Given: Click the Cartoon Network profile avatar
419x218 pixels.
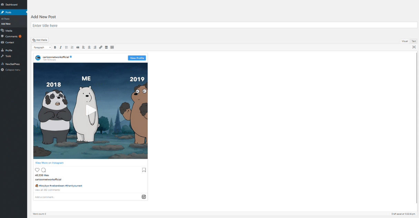Looking at the screenshot, I should point(38,58).
